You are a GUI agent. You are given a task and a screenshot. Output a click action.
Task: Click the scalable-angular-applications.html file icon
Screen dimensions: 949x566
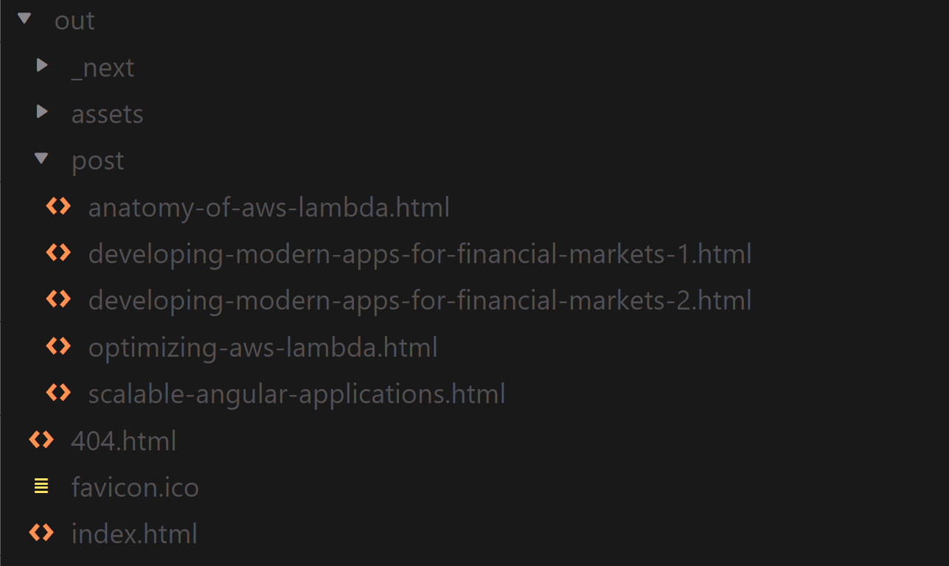pos(58,393)
